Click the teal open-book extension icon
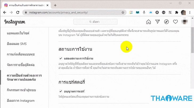 [x=138, y=12]
